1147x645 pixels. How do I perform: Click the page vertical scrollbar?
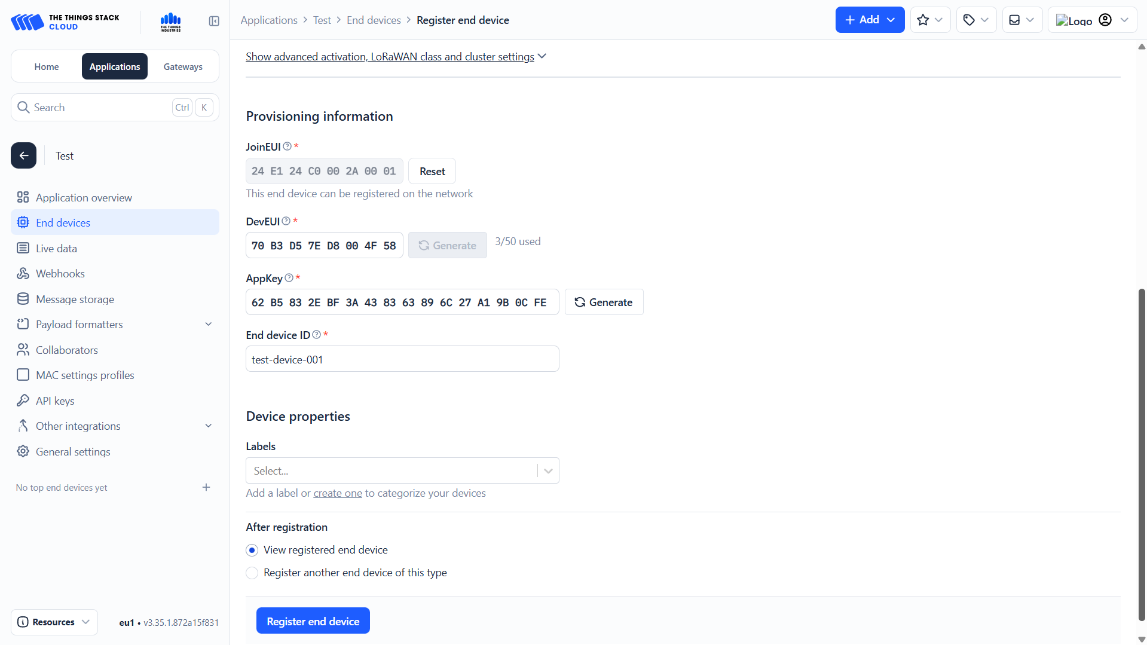(1142, 454)
